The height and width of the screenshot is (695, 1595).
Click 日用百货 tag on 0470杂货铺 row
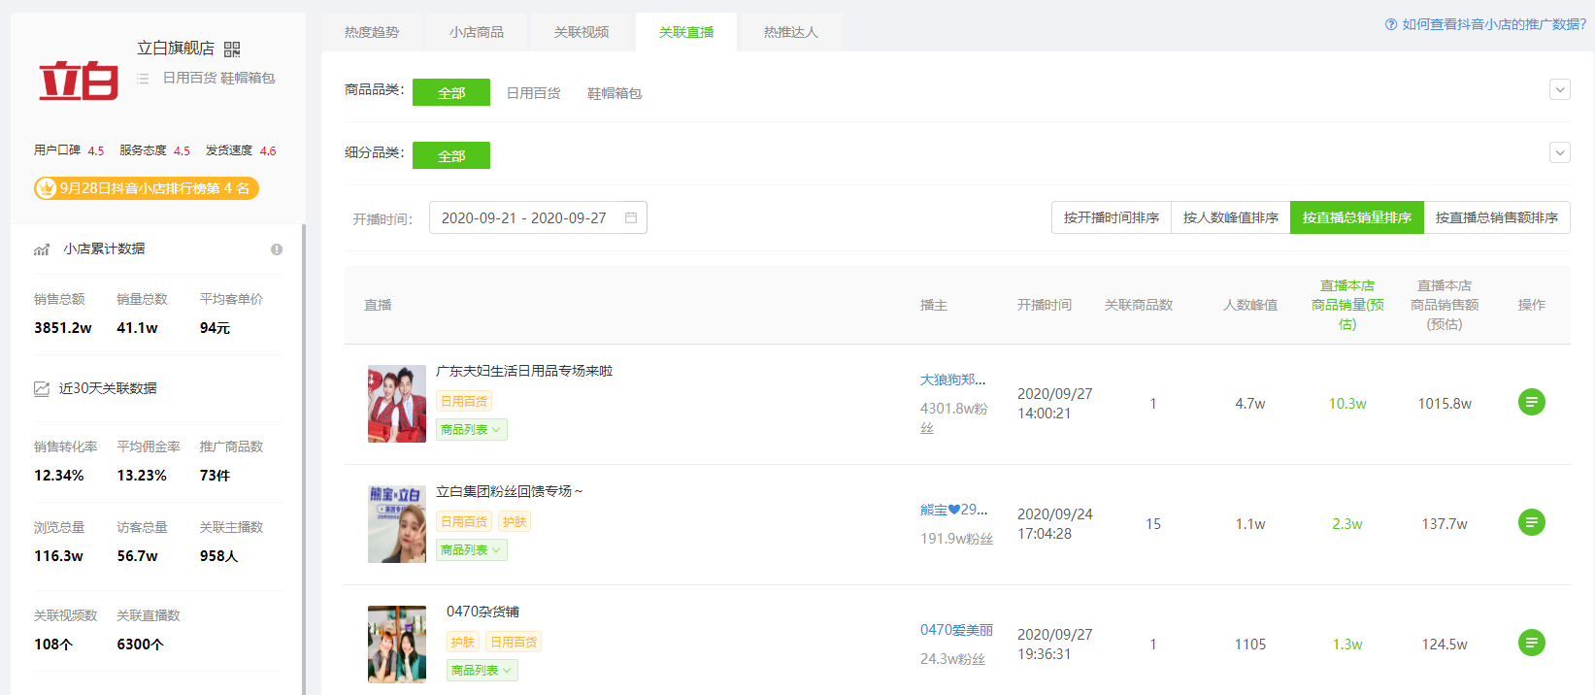(514, 642)
